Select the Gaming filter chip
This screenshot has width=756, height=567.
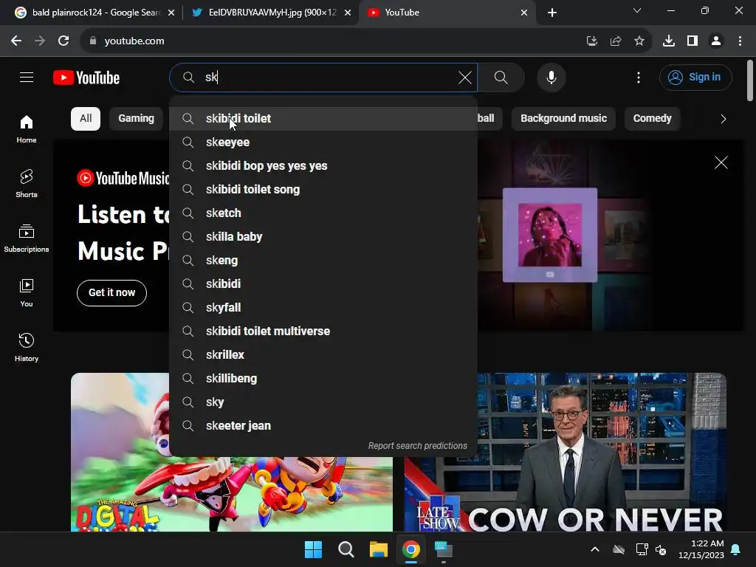(137, 119)
